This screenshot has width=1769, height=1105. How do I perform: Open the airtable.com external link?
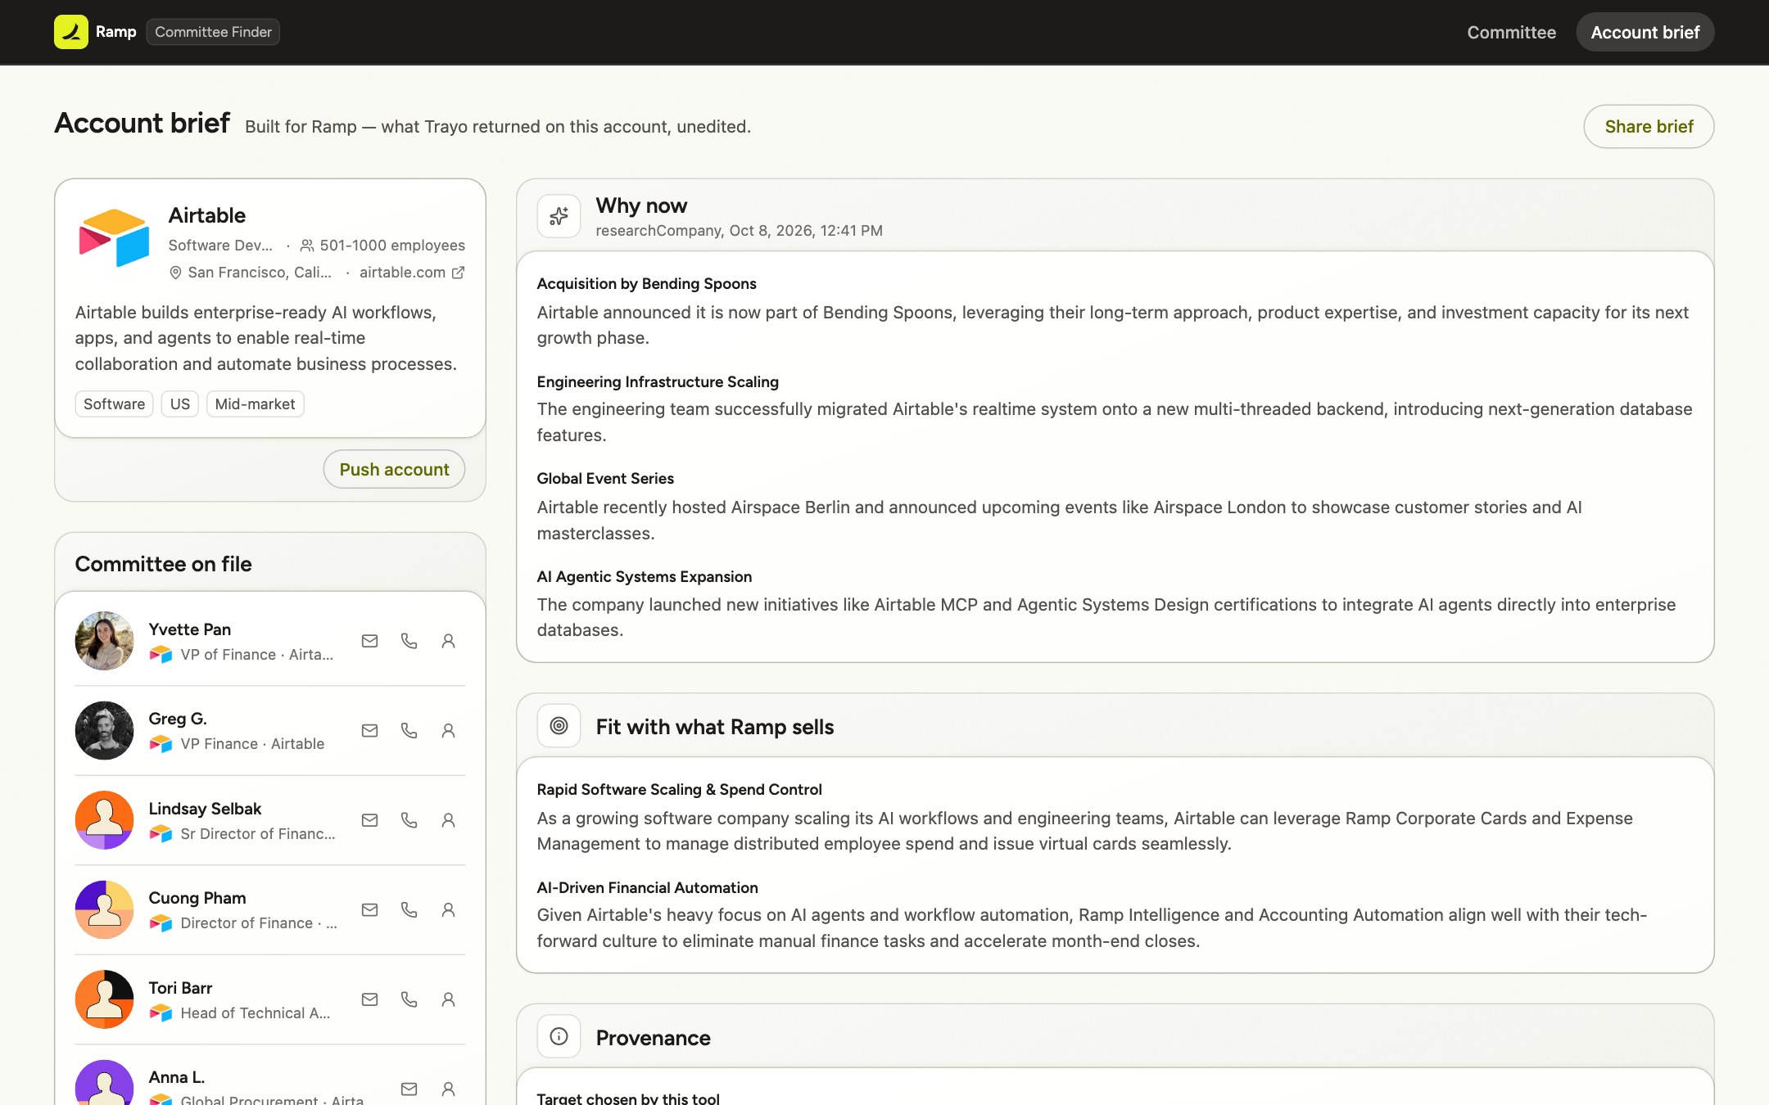pos(412,272)
